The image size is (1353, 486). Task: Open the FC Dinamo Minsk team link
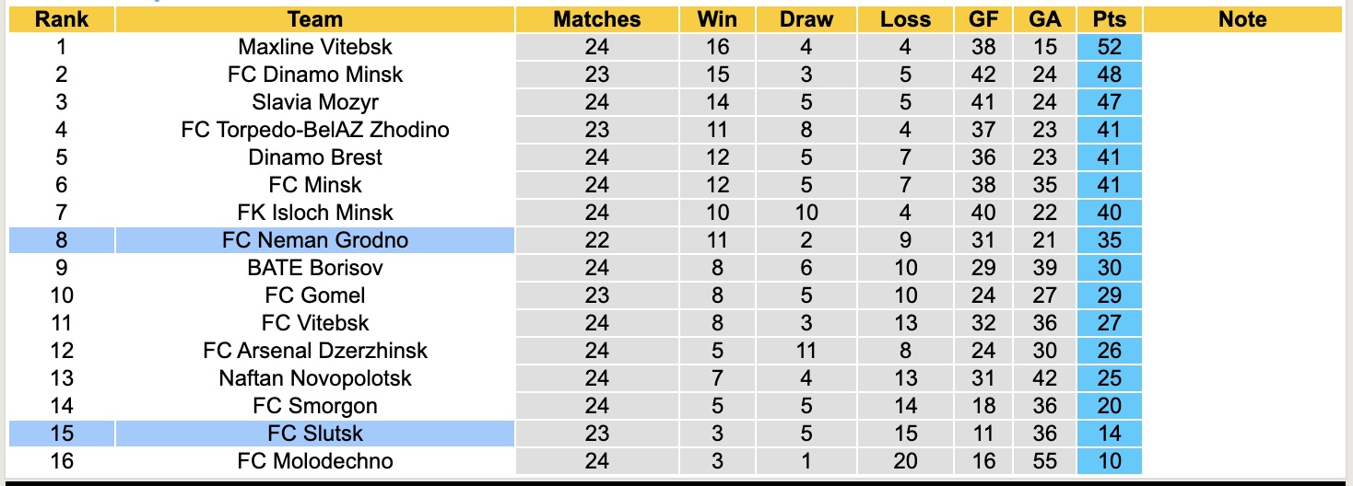click(315, 75)
